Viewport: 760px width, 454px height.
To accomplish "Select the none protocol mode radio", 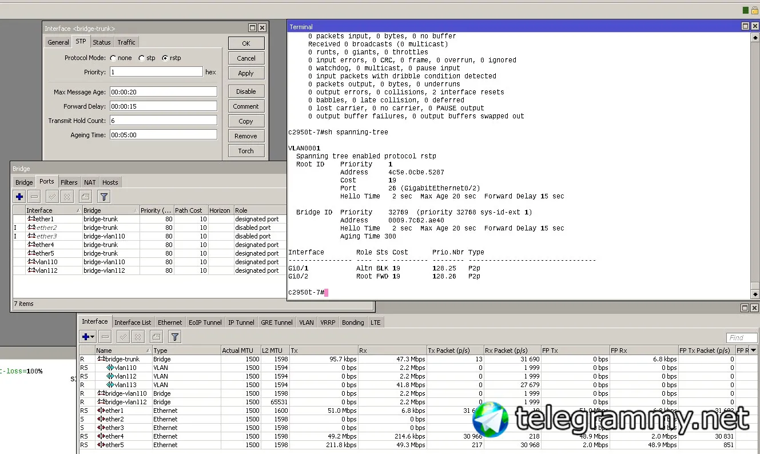I will [113, 58].
